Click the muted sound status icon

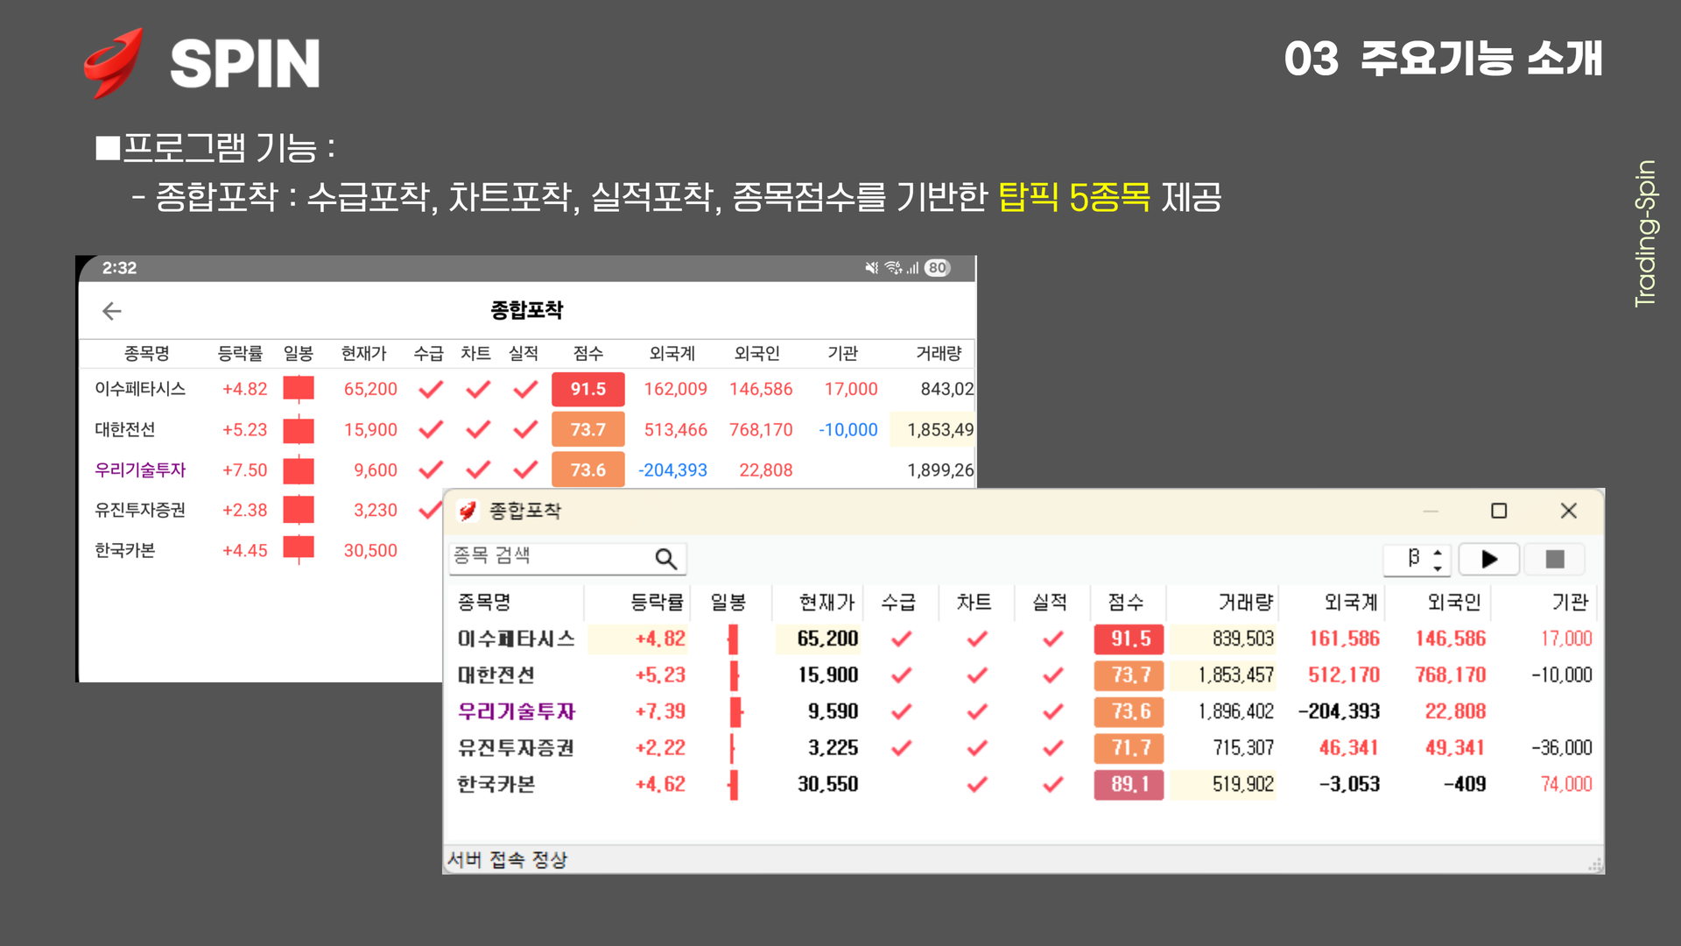pyautogui.click(x=871, y=268)
